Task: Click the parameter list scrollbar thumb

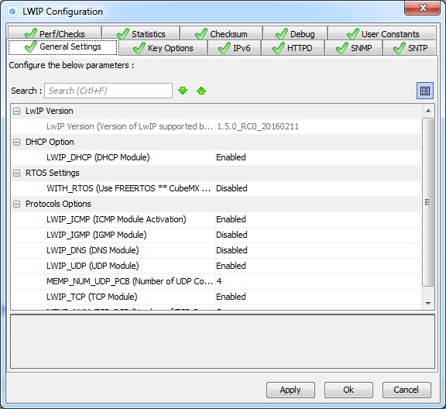Action: click(x=427, y=202)
